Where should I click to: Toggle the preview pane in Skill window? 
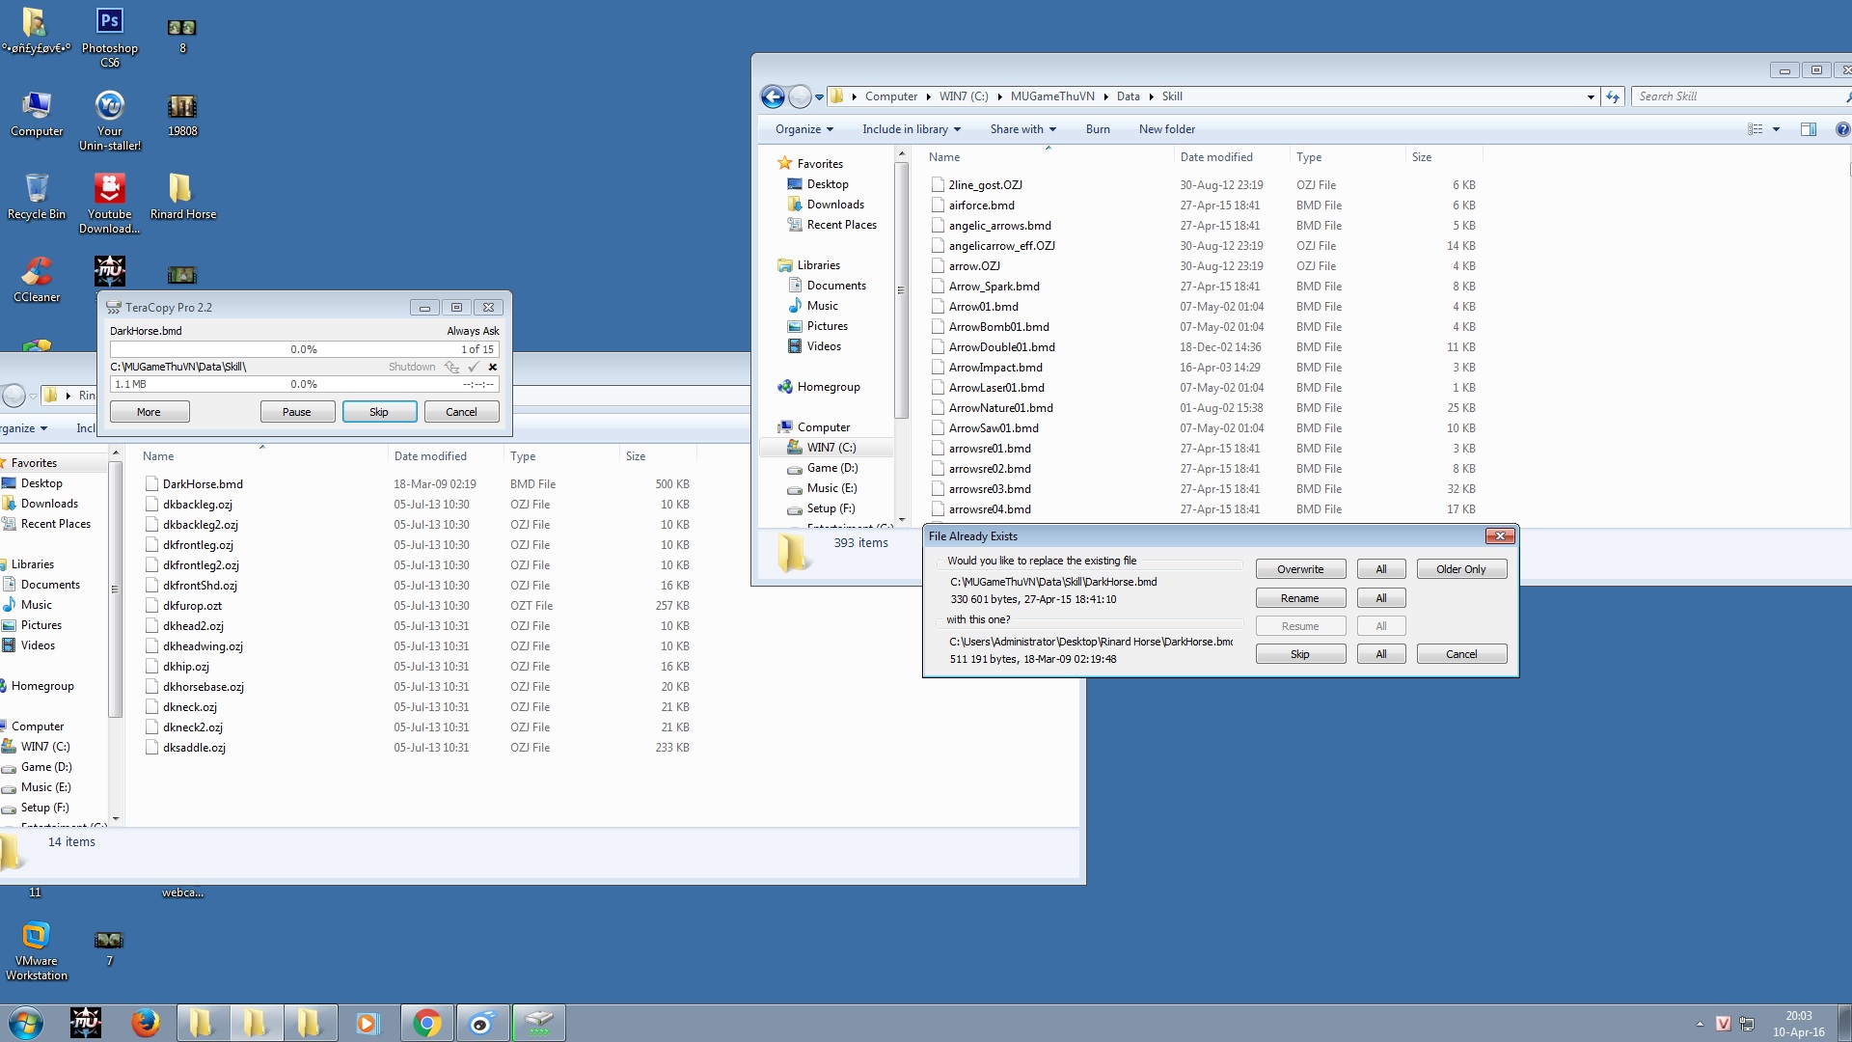[x=1808, y=129]
